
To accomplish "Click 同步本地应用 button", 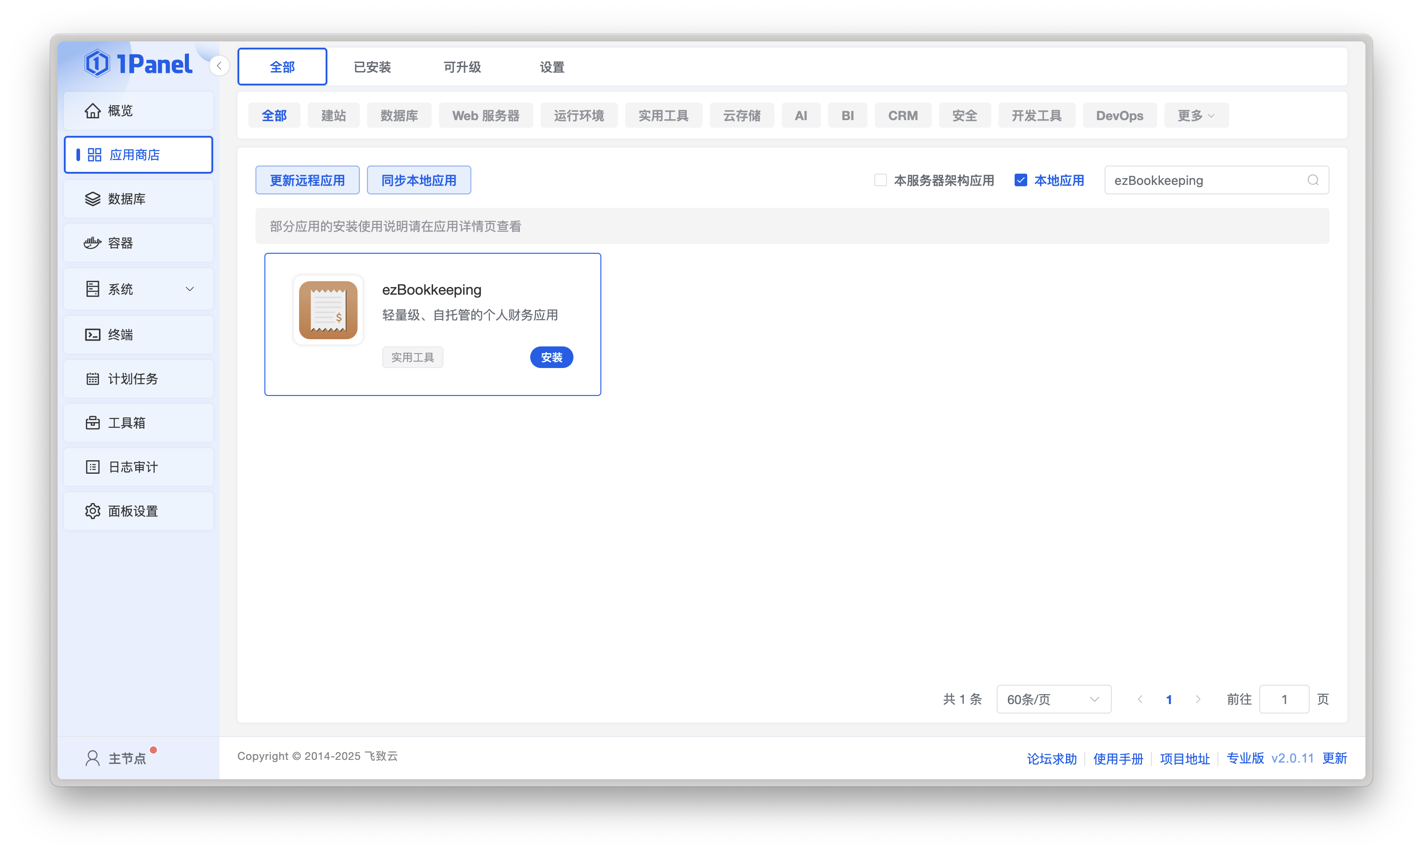I will click(419, 180).
